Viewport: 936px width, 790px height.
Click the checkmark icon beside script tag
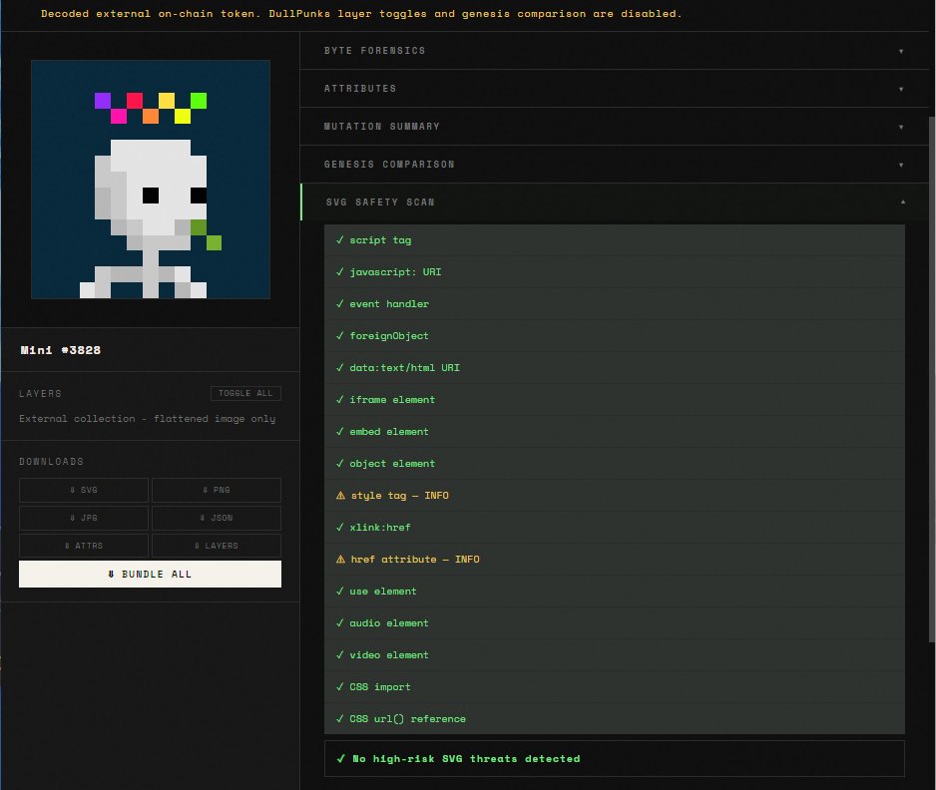339,239
